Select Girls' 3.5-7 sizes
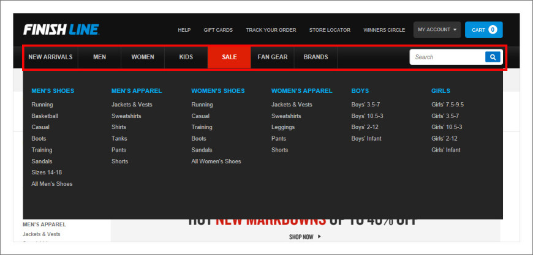 (445, 116)
